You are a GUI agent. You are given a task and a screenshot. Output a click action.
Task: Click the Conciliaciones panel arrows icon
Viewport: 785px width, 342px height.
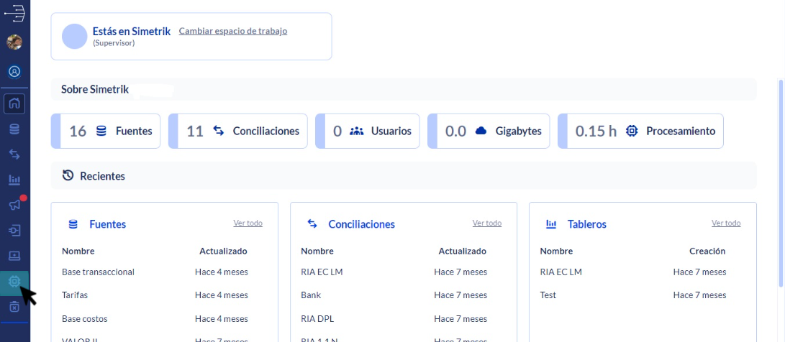312,223
